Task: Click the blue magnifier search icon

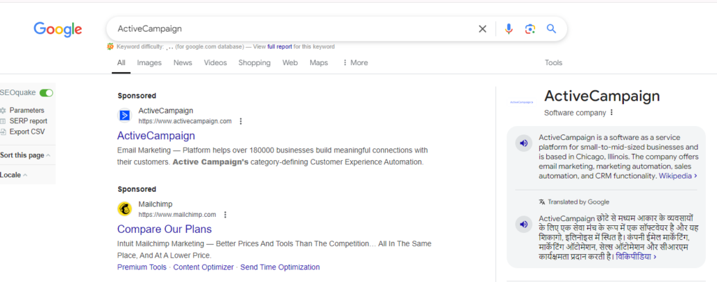Action: (552, 29)
